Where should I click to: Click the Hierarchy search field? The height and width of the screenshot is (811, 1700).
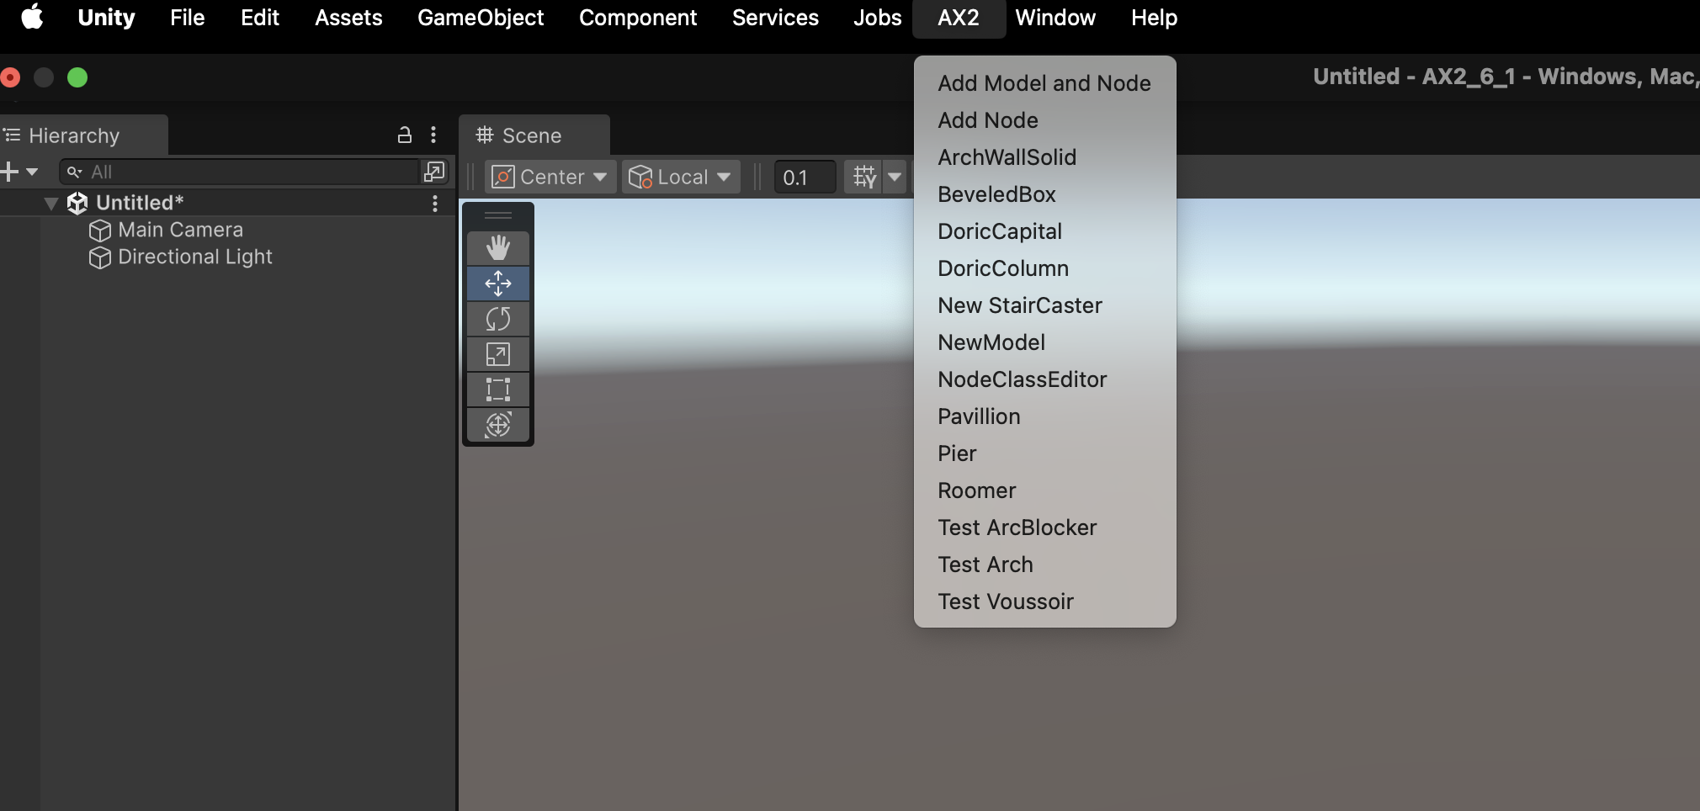[240, 172]
